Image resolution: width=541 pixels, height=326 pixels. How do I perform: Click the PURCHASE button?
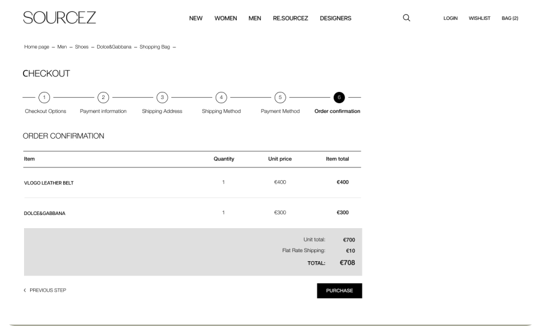tap(340, 291)
